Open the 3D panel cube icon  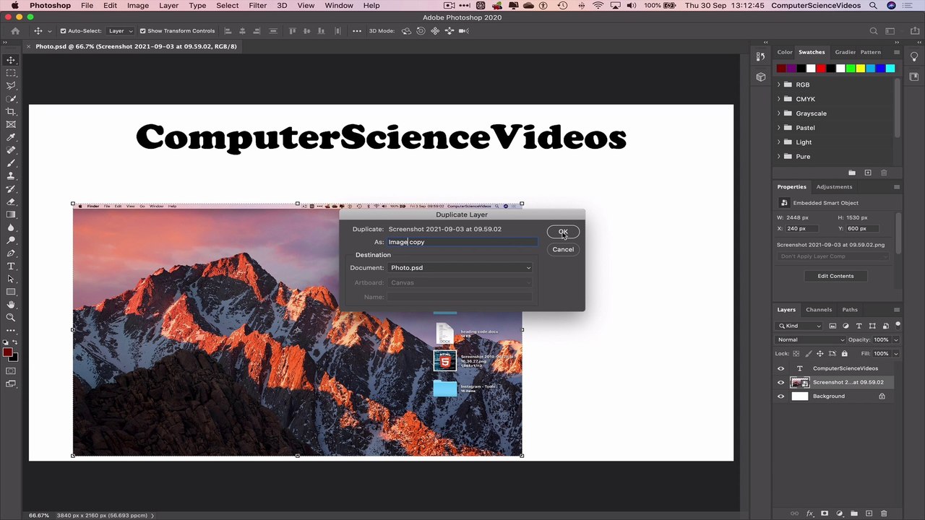click(761, 77)
